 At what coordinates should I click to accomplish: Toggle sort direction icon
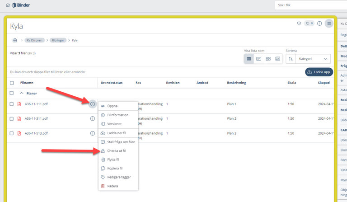tap(291, 59)
